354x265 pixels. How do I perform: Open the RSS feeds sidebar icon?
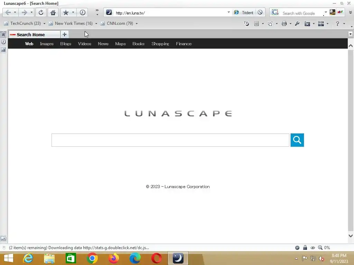coord(3,50)
